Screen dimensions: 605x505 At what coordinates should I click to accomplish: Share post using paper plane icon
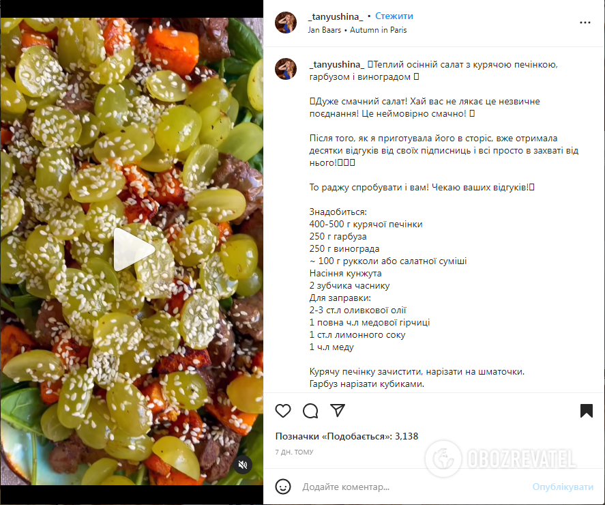(x=338, y=410)
